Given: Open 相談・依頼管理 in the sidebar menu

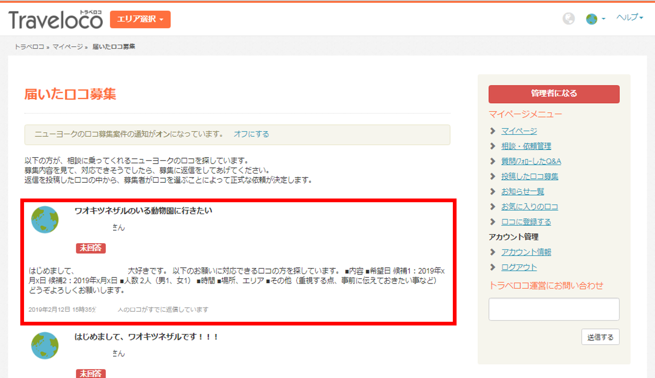Looking at the screenshot, I should pos(526,146).
